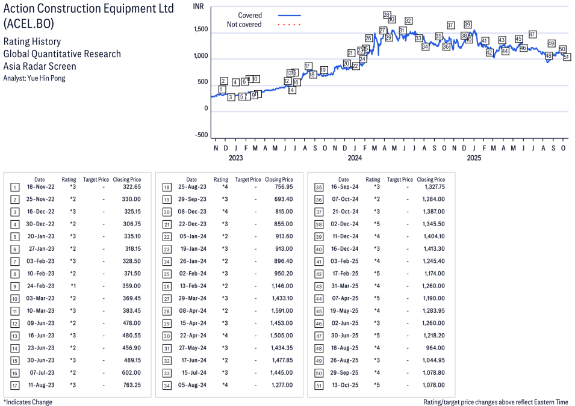Click the blue Covered legend line
Screen dimensions: 575x406
pyautogui.click(x=289, y=16)
